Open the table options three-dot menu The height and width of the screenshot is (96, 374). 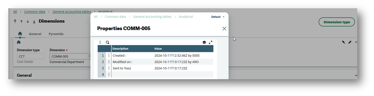tap(100, 42)
